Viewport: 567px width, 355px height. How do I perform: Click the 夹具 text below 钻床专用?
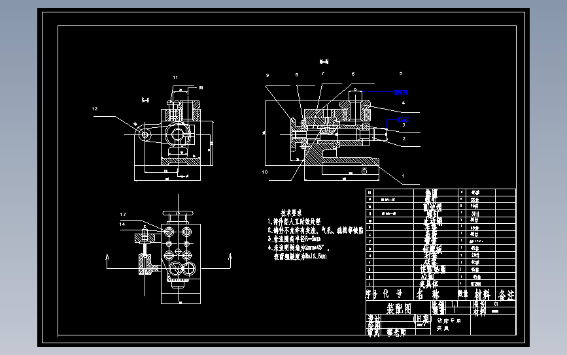point(442,328)
